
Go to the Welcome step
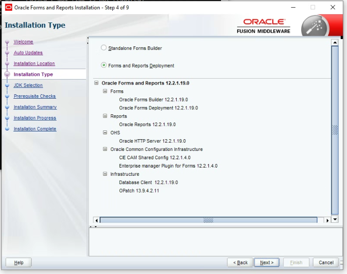[23, 42]
